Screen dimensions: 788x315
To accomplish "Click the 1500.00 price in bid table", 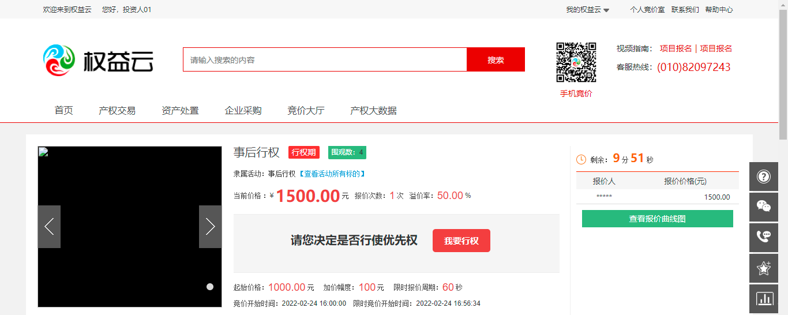I will (x=717, y=197).
